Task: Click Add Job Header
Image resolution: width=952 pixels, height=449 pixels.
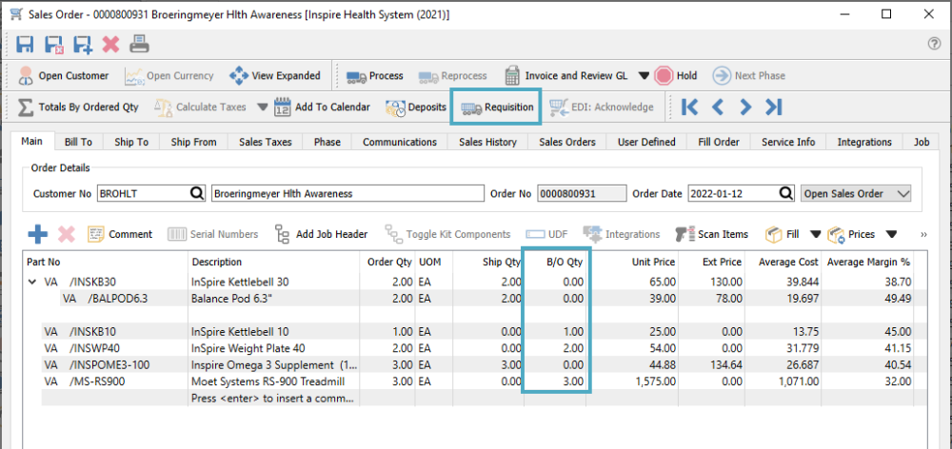Action: click(321, 234)
